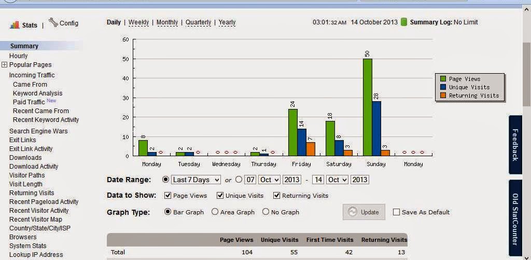Switch to the Monthly view
This screenshot has height=260, width=531.
coord(167,22)
